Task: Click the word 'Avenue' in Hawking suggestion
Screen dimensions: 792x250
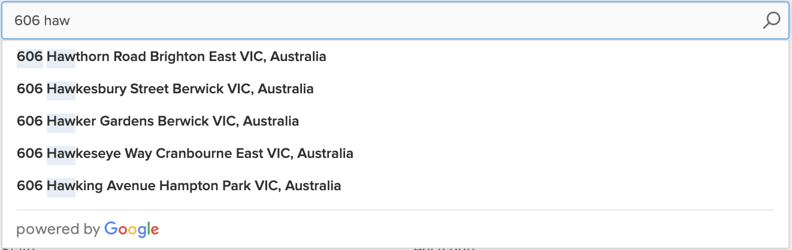Action: tap(131, 186)
